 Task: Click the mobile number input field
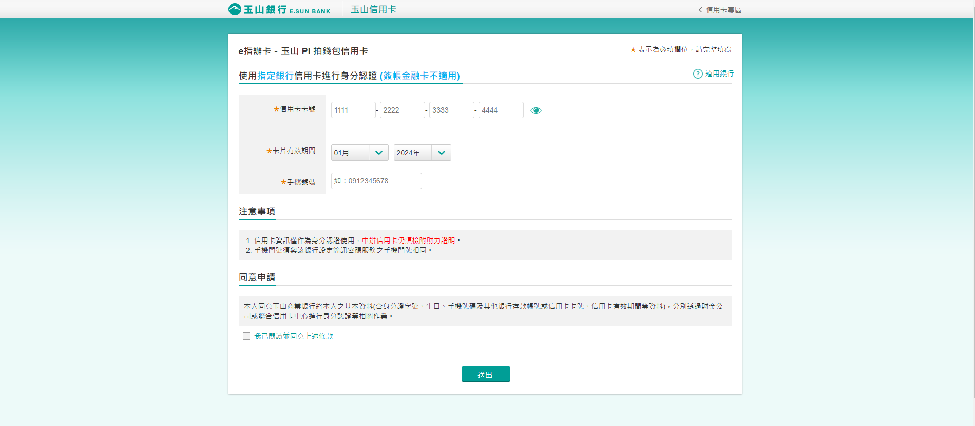[376, 181]
